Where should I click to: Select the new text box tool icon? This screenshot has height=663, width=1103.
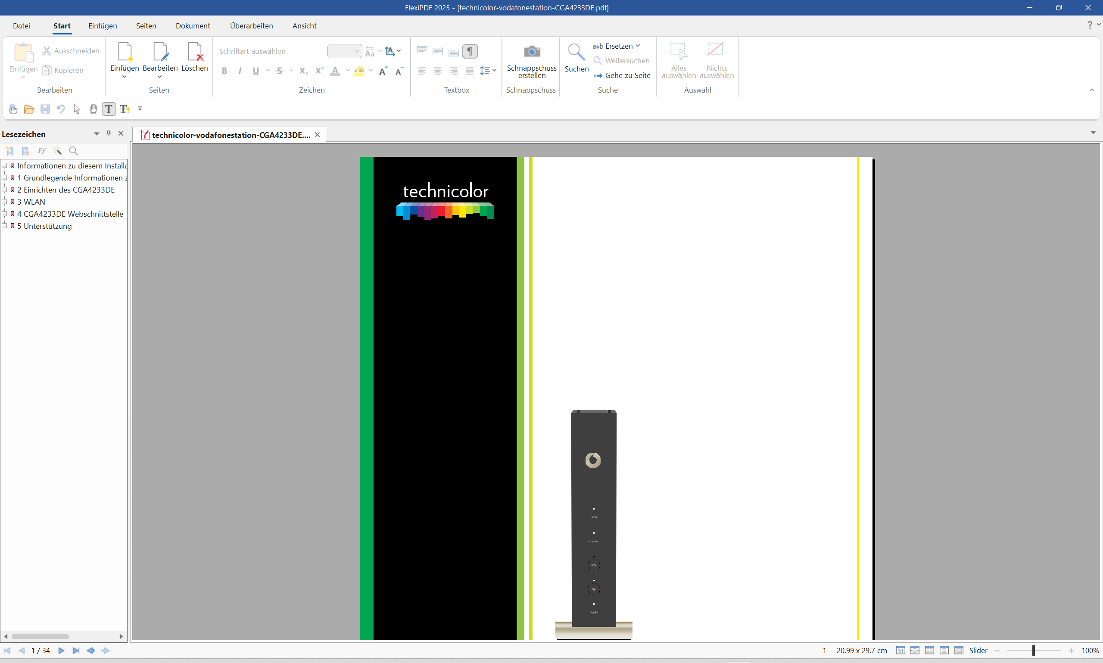click(x=125, y=109)
